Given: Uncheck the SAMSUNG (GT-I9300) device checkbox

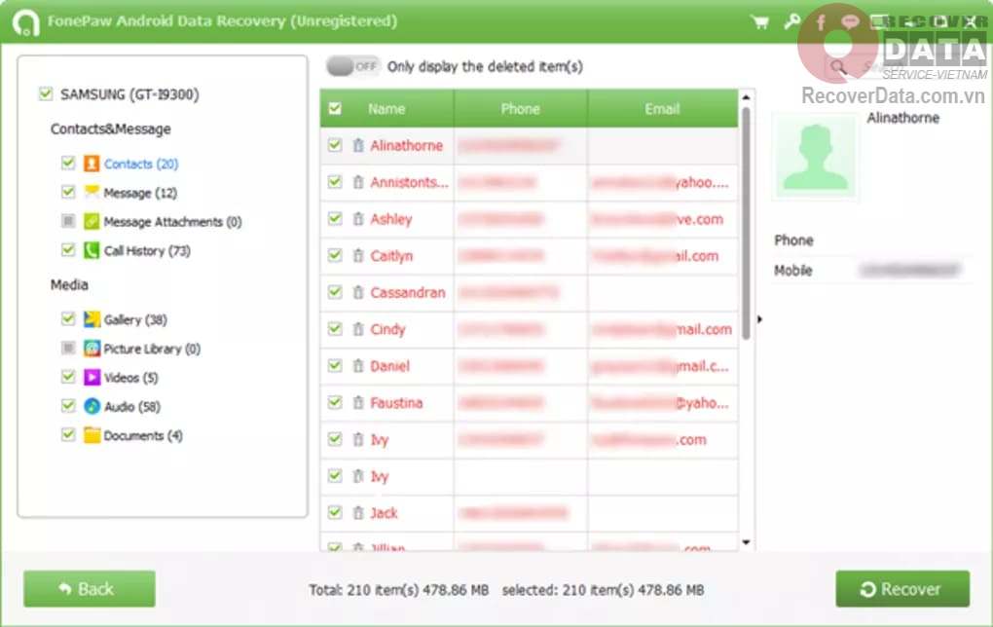Looking at the screenshot, I should (x=46, y=93).
